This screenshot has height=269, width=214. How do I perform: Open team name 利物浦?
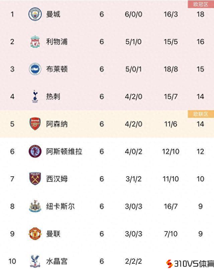[57, 42]
